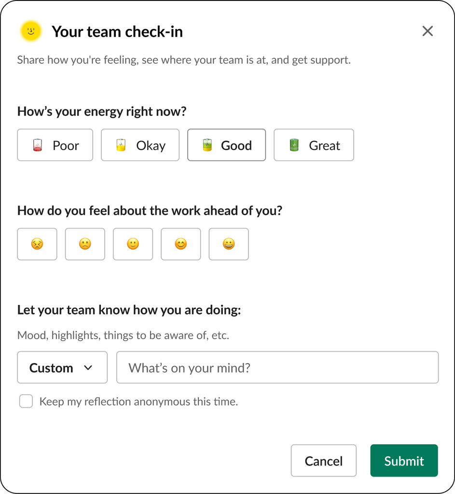Image resolution: width=455 pixels, height=494 pixels.
Task: Click the What's on your mind field
Action: pos(277,367)
